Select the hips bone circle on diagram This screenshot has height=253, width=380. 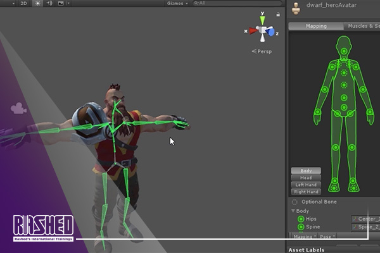tap(344, 108)
